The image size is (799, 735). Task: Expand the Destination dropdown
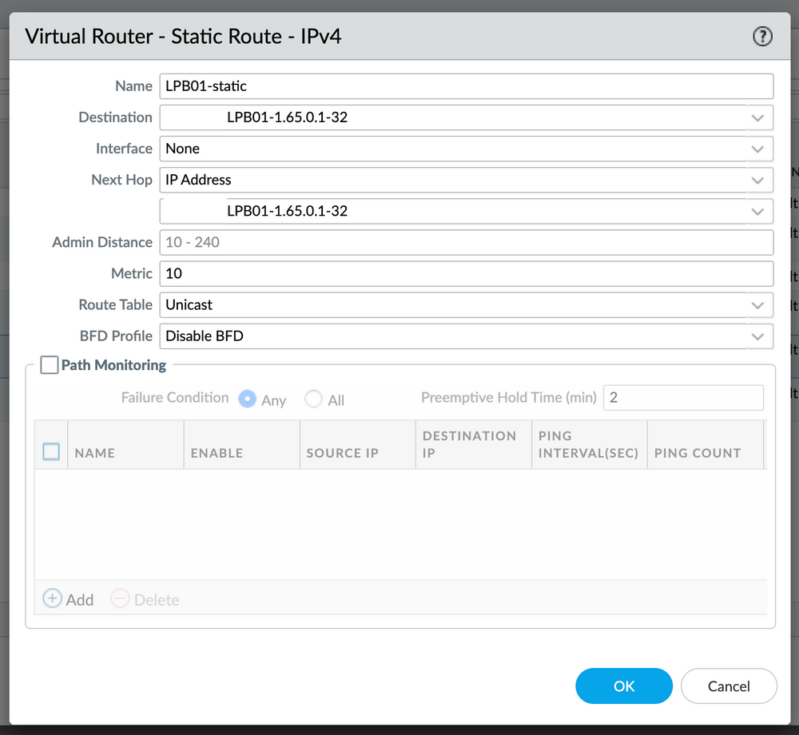(757, 117)
